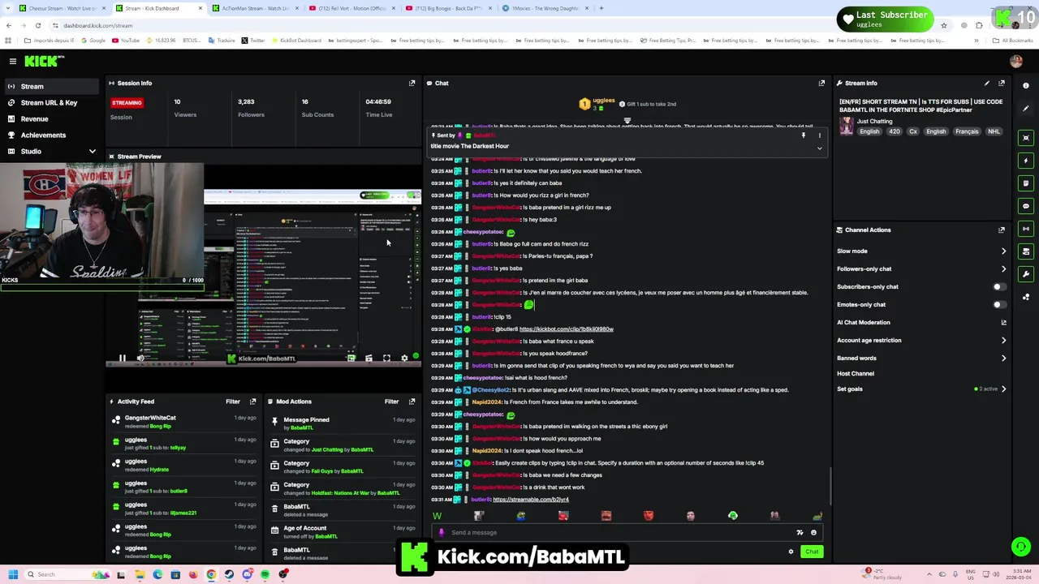This screenshot has height=584, width=1039.
Task: Click the info icon in right rail
Action: coord(1026,85)
